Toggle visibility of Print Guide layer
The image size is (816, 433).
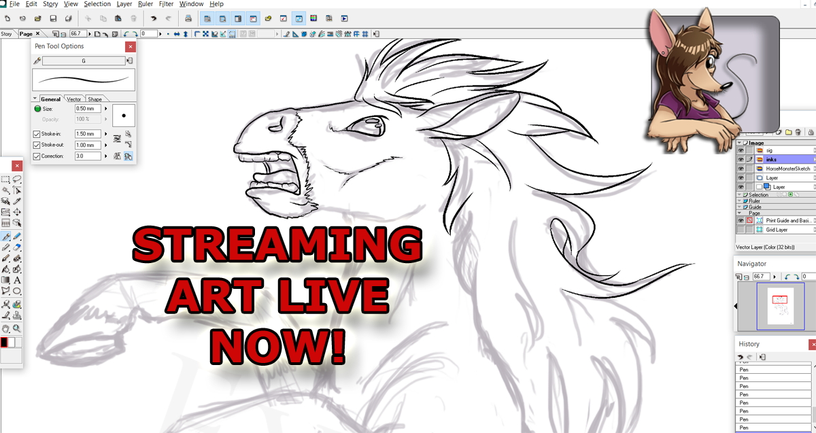click(741, 220)
